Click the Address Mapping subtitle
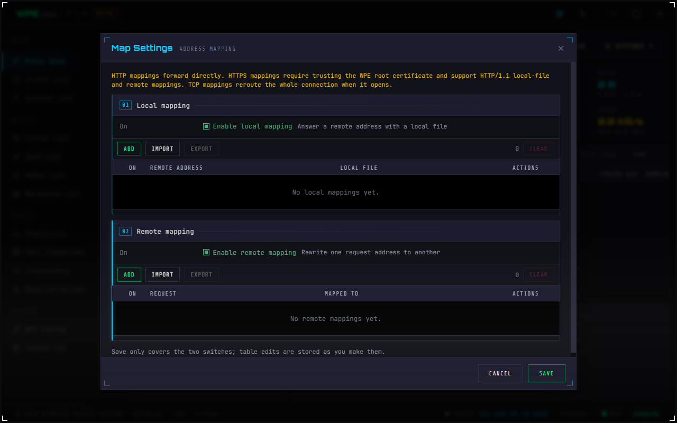677x423 pixels. tap(207, 49)
